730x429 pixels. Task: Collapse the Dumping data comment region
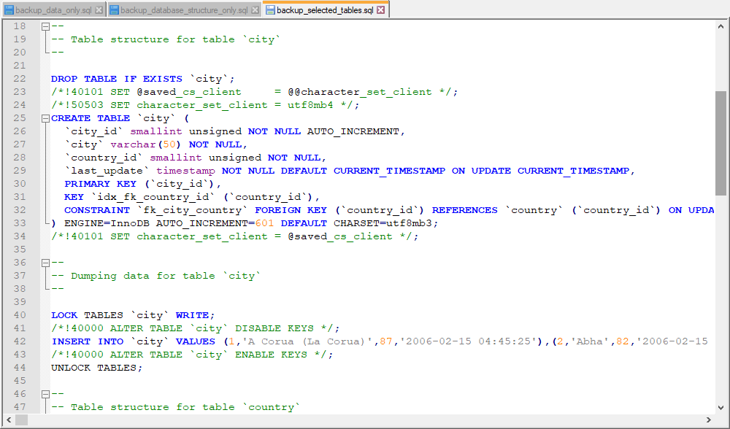pyautogui.click(x=45, y=262)
